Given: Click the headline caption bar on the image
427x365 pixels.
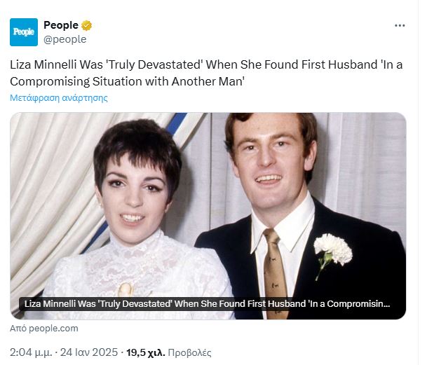Looking at the screenshot, I should [208, 304].
